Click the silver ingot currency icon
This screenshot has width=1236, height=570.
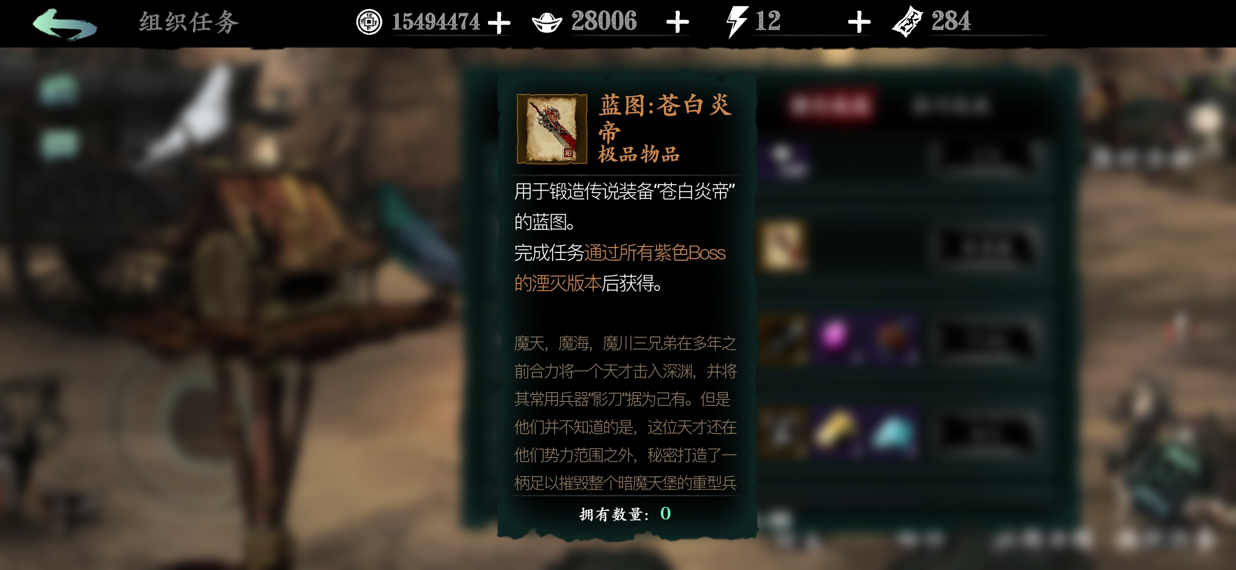coord(546,23)
